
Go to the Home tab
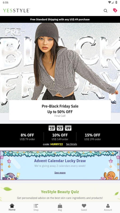point(12,207)
